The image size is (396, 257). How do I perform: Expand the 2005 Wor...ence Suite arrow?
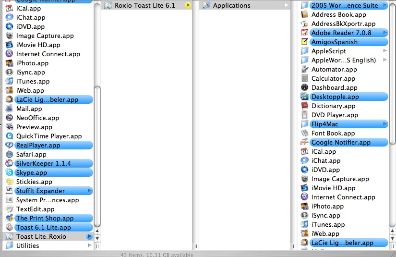click(385, 5)
